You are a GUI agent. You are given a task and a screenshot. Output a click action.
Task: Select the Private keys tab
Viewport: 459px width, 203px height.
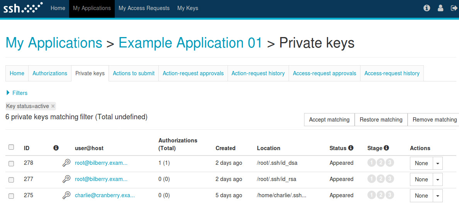(x=90, y=73)
